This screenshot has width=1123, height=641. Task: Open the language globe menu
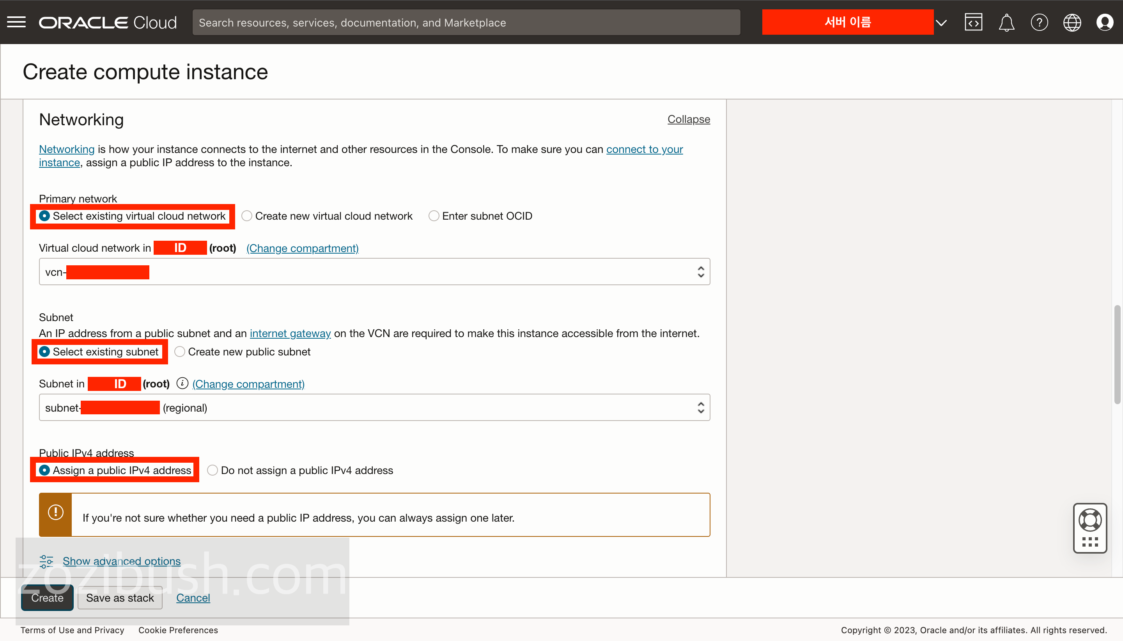[1072, 23]
